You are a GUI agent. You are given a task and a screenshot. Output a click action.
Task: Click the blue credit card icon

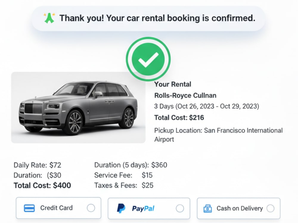pos(29,208)
